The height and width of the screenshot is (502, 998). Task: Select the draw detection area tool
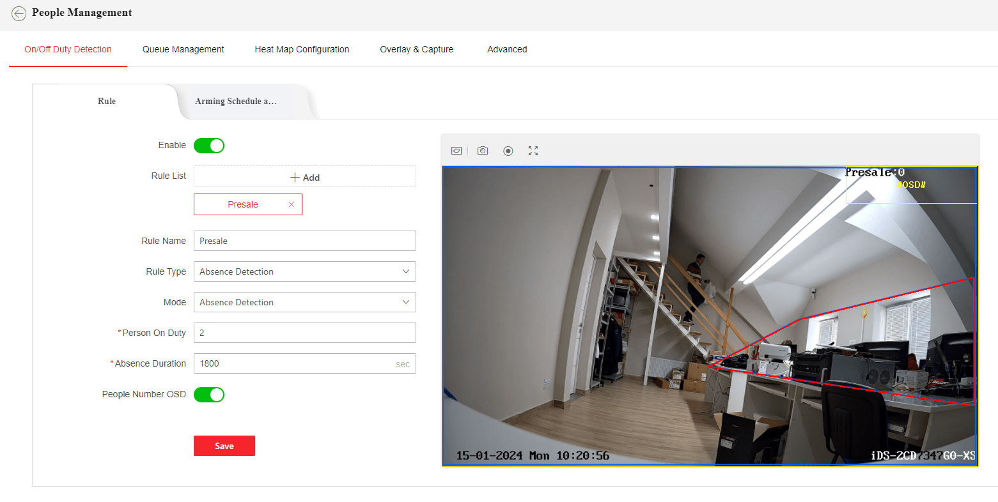[x=456, y=151]
